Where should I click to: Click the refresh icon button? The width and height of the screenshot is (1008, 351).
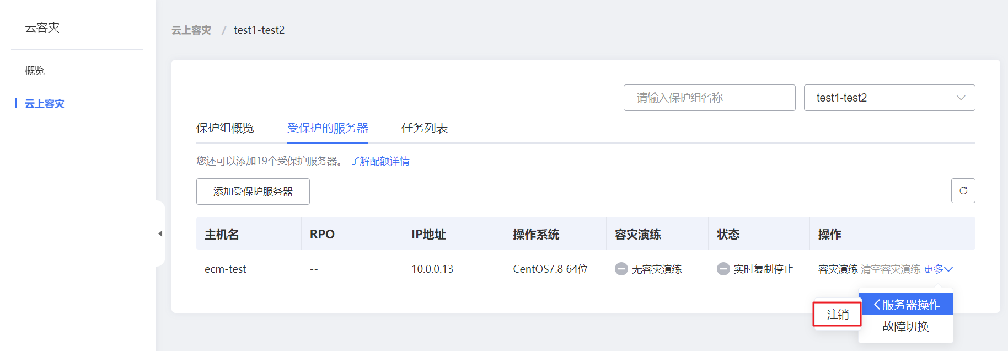coord(963,191)
